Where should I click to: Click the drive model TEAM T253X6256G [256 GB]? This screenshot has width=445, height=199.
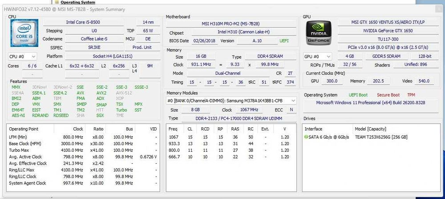coord(381,137)
